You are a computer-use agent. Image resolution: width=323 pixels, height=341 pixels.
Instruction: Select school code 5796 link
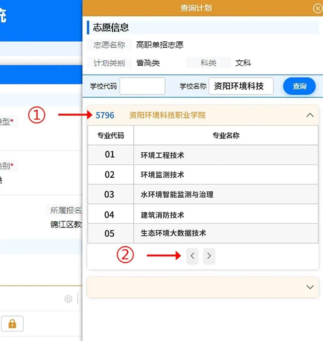(x=105, y=115)
